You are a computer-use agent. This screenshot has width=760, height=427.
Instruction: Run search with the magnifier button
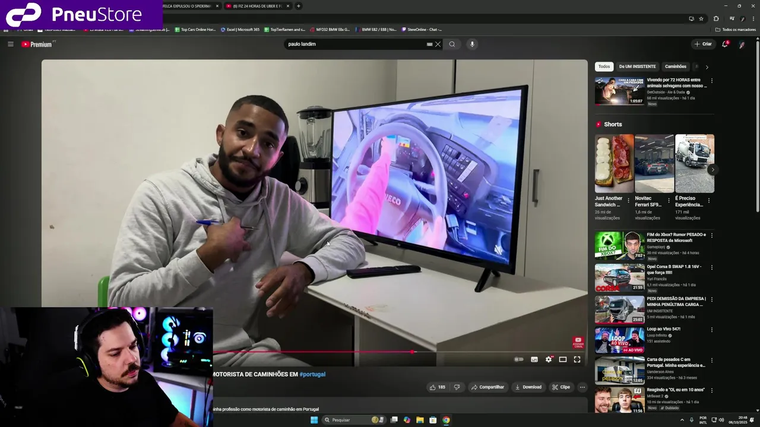(x=452, y=44)
